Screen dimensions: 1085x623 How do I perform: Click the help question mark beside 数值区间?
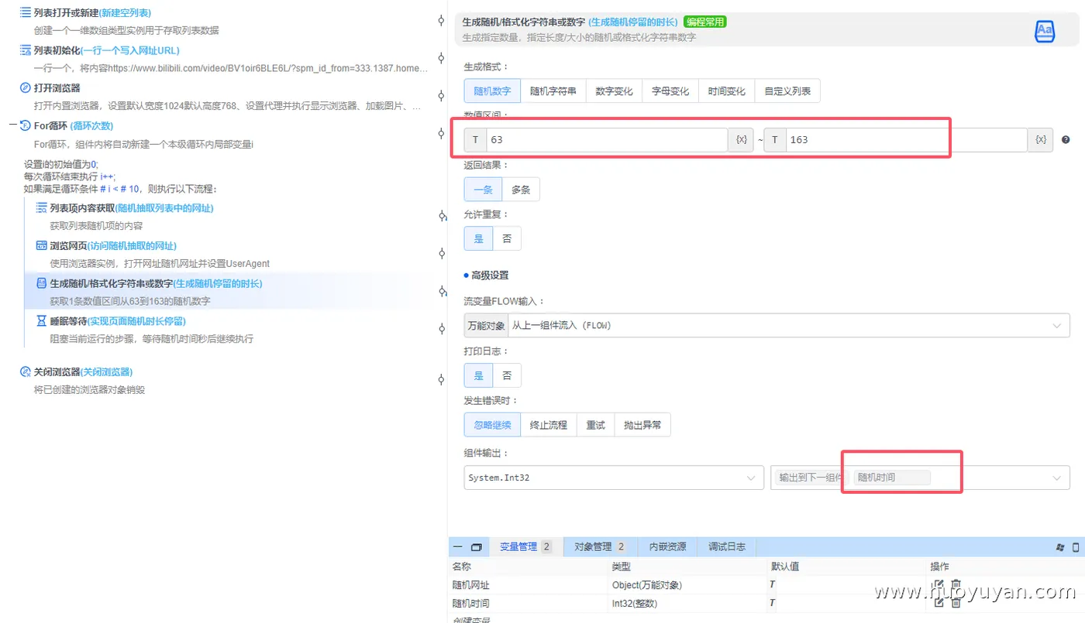coord(1066,140)
